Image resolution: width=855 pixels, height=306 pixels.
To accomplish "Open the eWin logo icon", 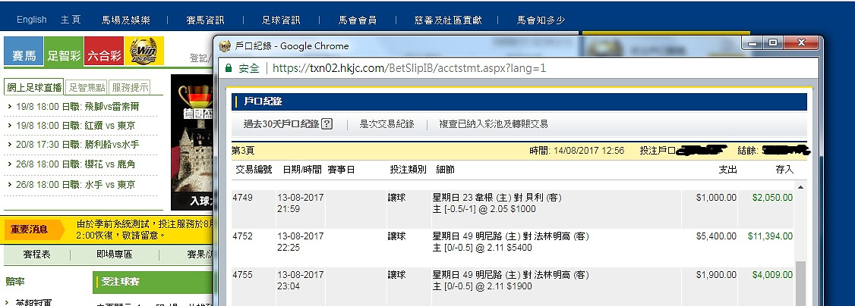I will (x=144, y=51).
